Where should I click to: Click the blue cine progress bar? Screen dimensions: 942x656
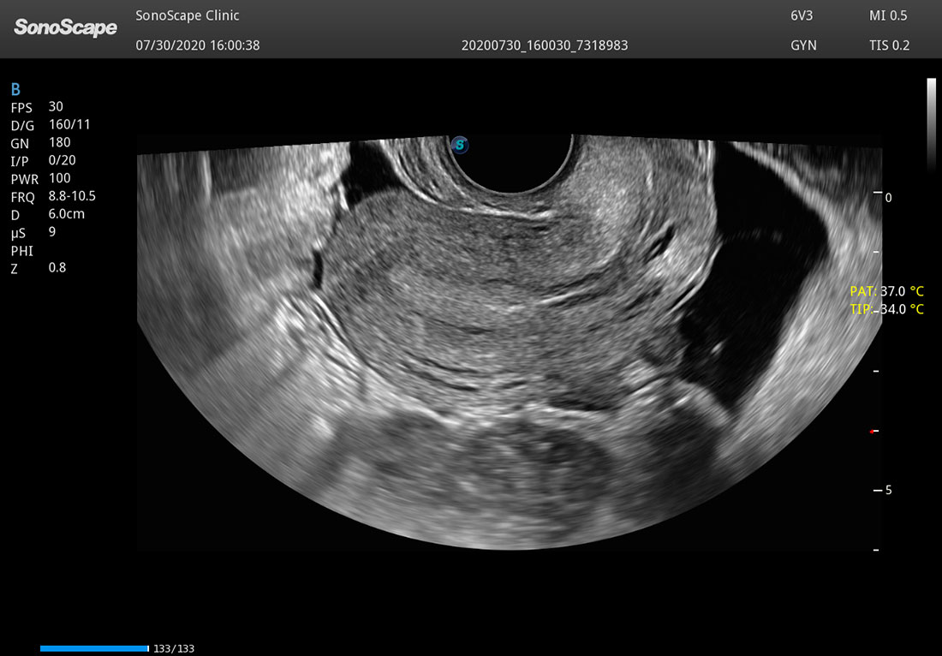point(94,648)
